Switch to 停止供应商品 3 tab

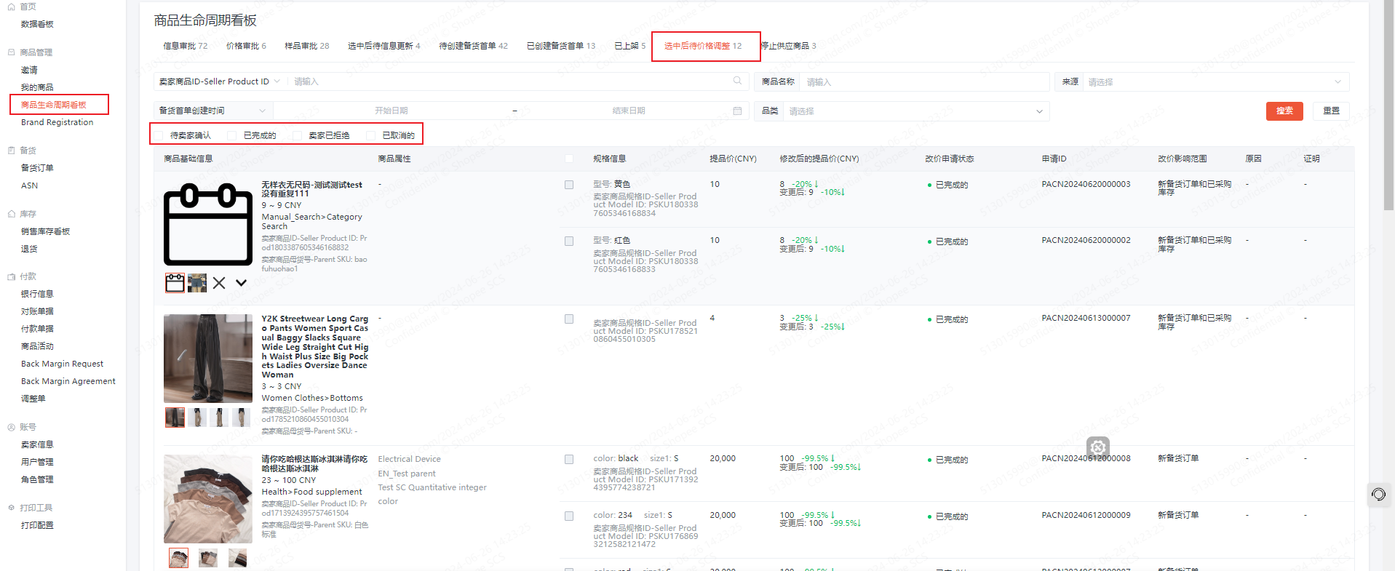(x=788, y=46)
